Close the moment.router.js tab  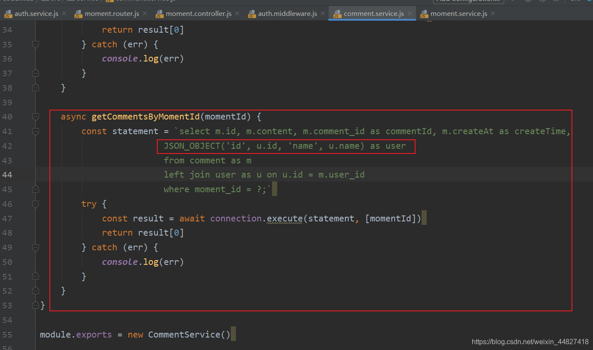click(x=145, y=14)
